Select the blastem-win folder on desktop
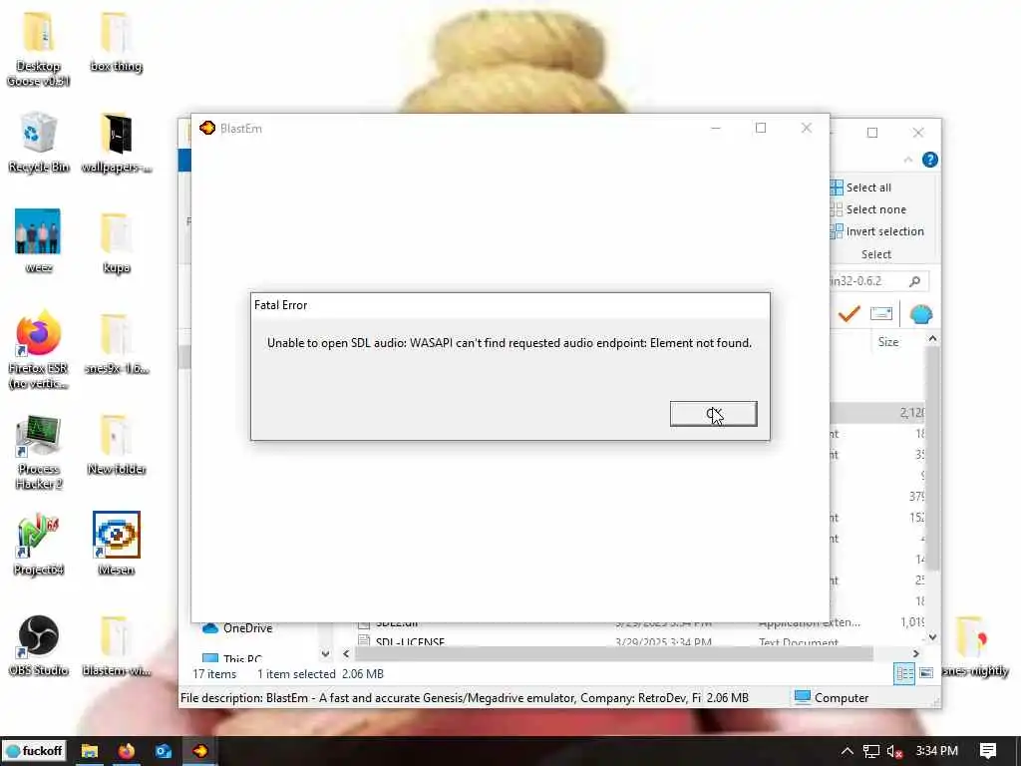 [x=116, y=645]
